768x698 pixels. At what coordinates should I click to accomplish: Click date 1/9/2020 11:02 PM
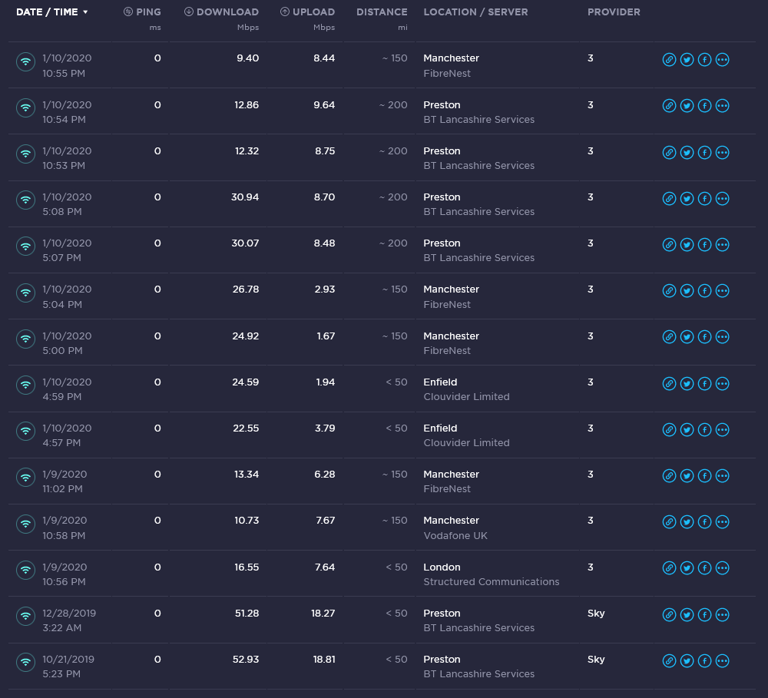[65, 481]
